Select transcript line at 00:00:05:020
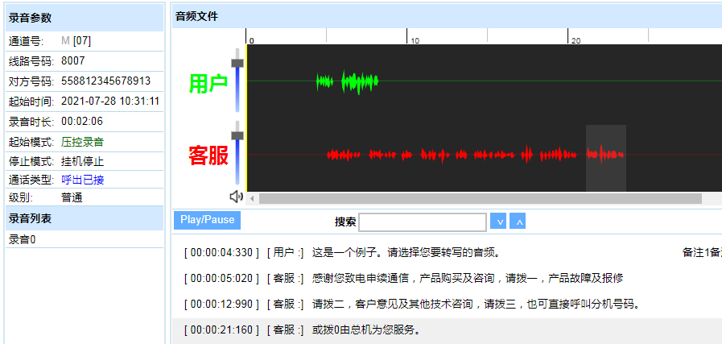The image size is (722, 344). point(447,279)
